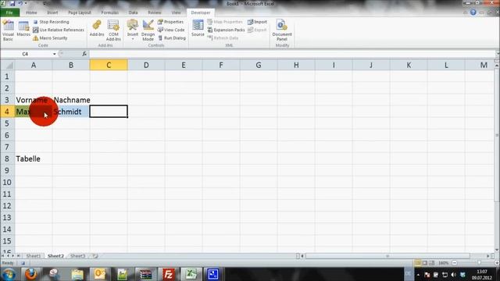Select cell containing Nachname
Screen dimensions: 500x281
click(71, 100)
